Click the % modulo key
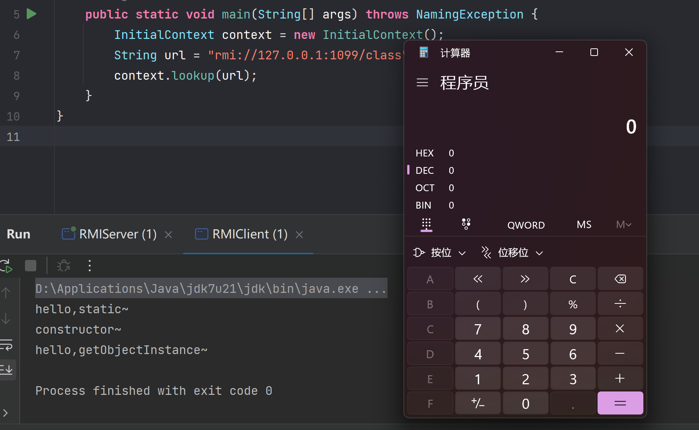Screen dimensions: 699x430 point(573,304)
